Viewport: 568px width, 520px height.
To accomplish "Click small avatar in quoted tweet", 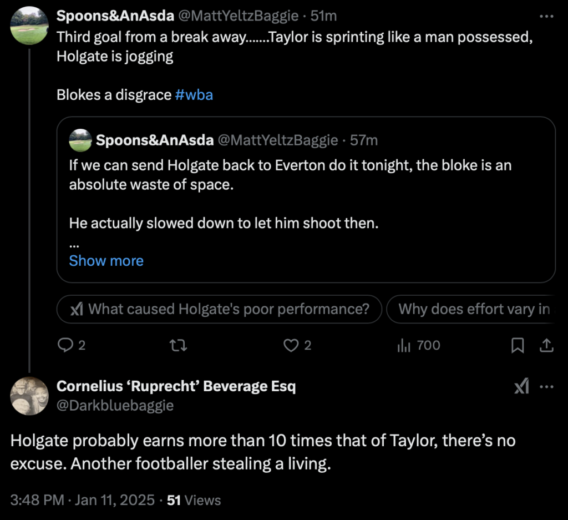I will tap(80, 140).
